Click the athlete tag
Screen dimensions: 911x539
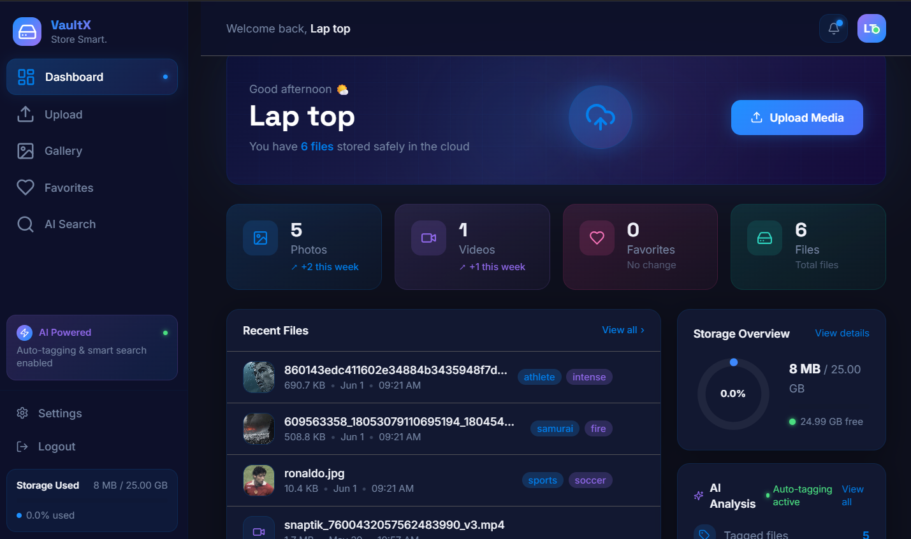click(x=539, y=377)
